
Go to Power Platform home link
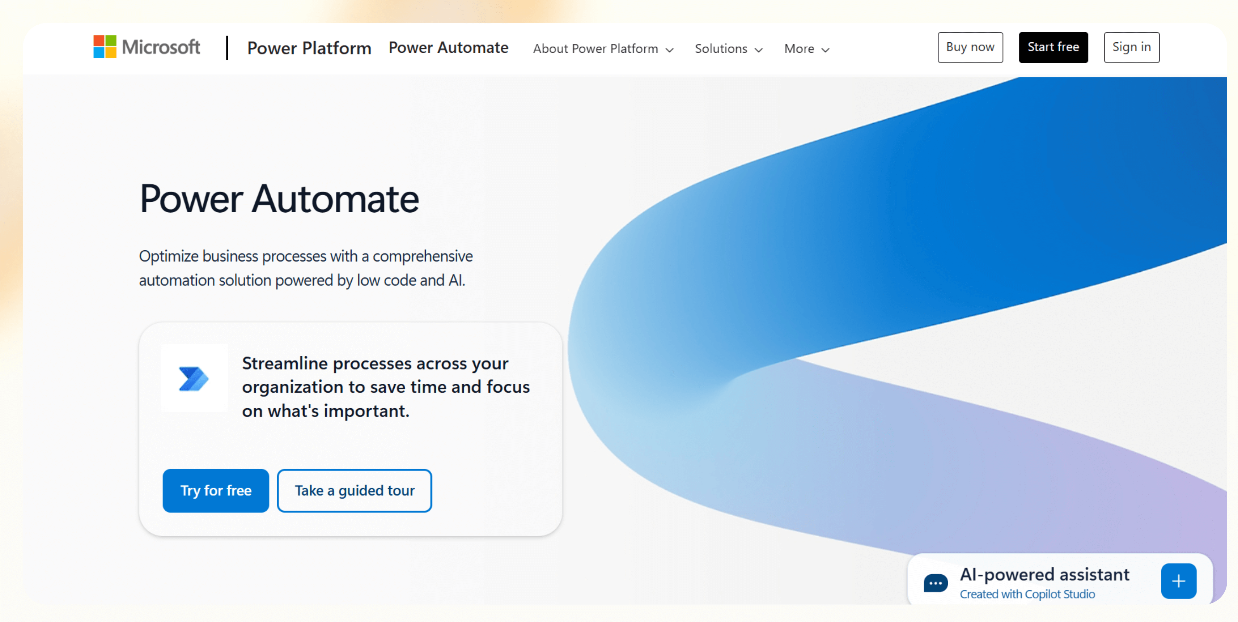click(x=309, y=48)
